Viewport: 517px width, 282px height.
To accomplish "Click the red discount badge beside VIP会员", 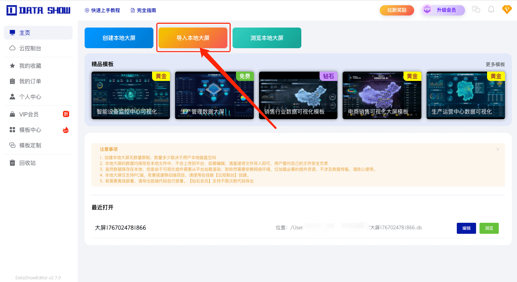I will (66, 114).
